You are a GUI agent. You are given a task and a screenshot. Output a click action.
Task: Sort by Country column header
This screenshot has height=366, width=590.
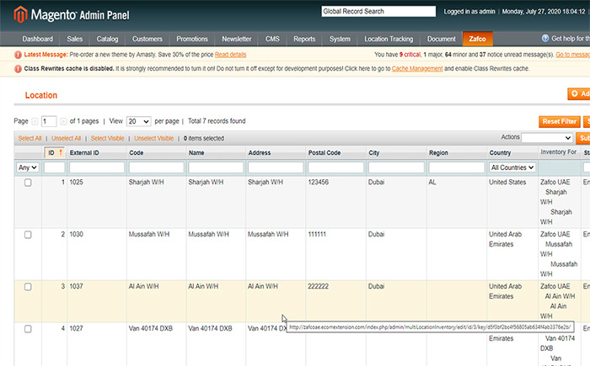[500, 153]
